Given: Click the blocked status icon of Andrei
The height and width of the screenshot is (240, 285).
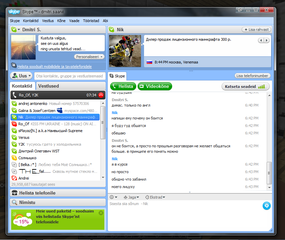Looking at the screenshot, I should point(14,178).
